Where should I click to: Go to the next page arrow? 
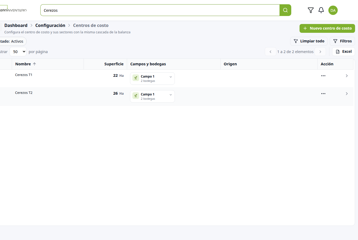(320, 52)
